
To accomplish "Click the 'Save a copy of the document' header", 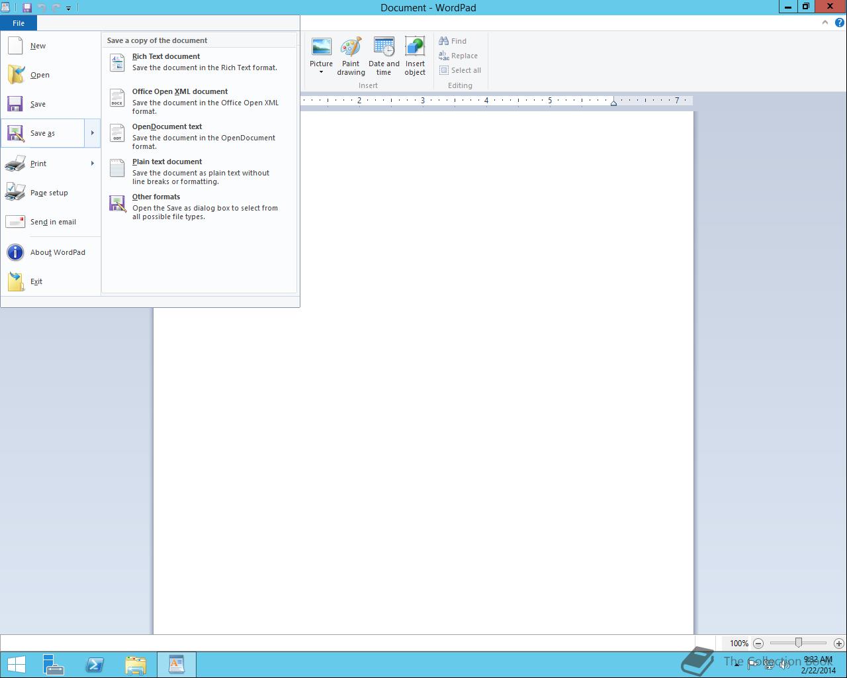I will [x=157, y=40].
